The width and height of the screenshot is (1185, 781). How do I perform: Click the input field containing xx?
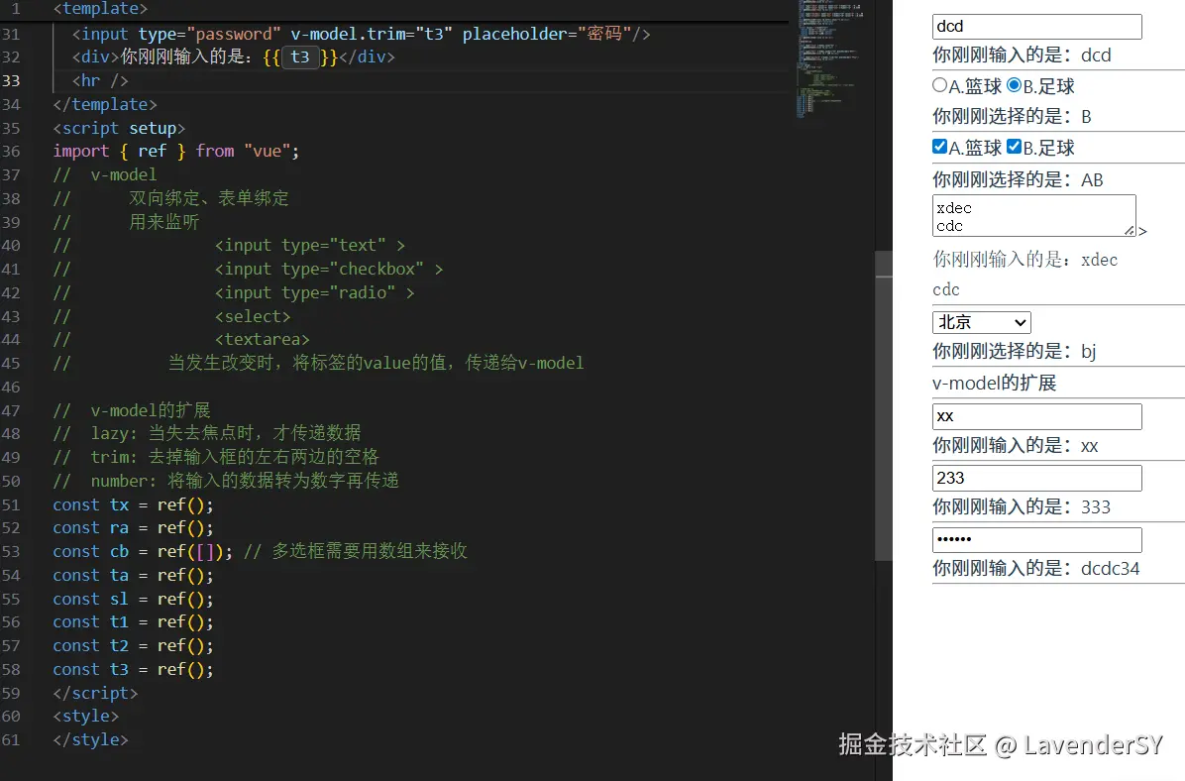[1036, 416]
